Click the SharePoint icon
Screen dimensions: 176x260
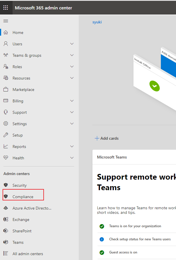[6, 231]
